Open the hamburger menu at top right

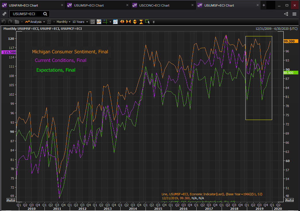(x=294, y=14)
